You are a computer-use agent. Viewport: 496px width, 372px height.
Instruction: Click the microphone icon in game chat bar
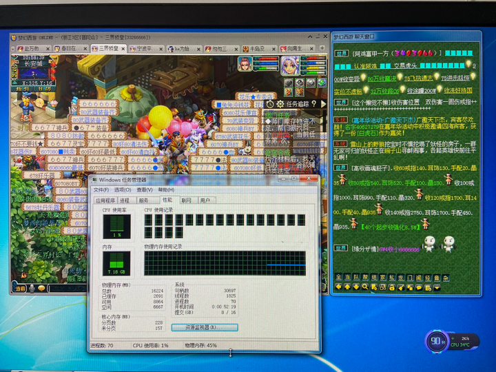[32, 288]
